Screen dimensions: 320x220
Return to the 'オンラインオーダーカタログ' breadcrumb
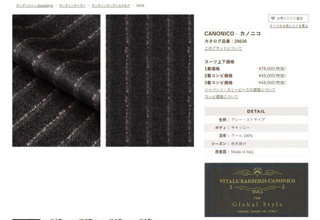tap(111, 5)
